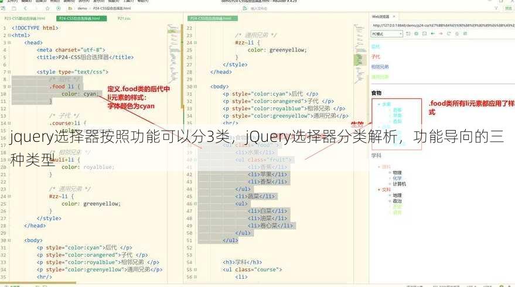
Task: Collapse the .food li rule at line 9
Action: (x=9, y=87)
